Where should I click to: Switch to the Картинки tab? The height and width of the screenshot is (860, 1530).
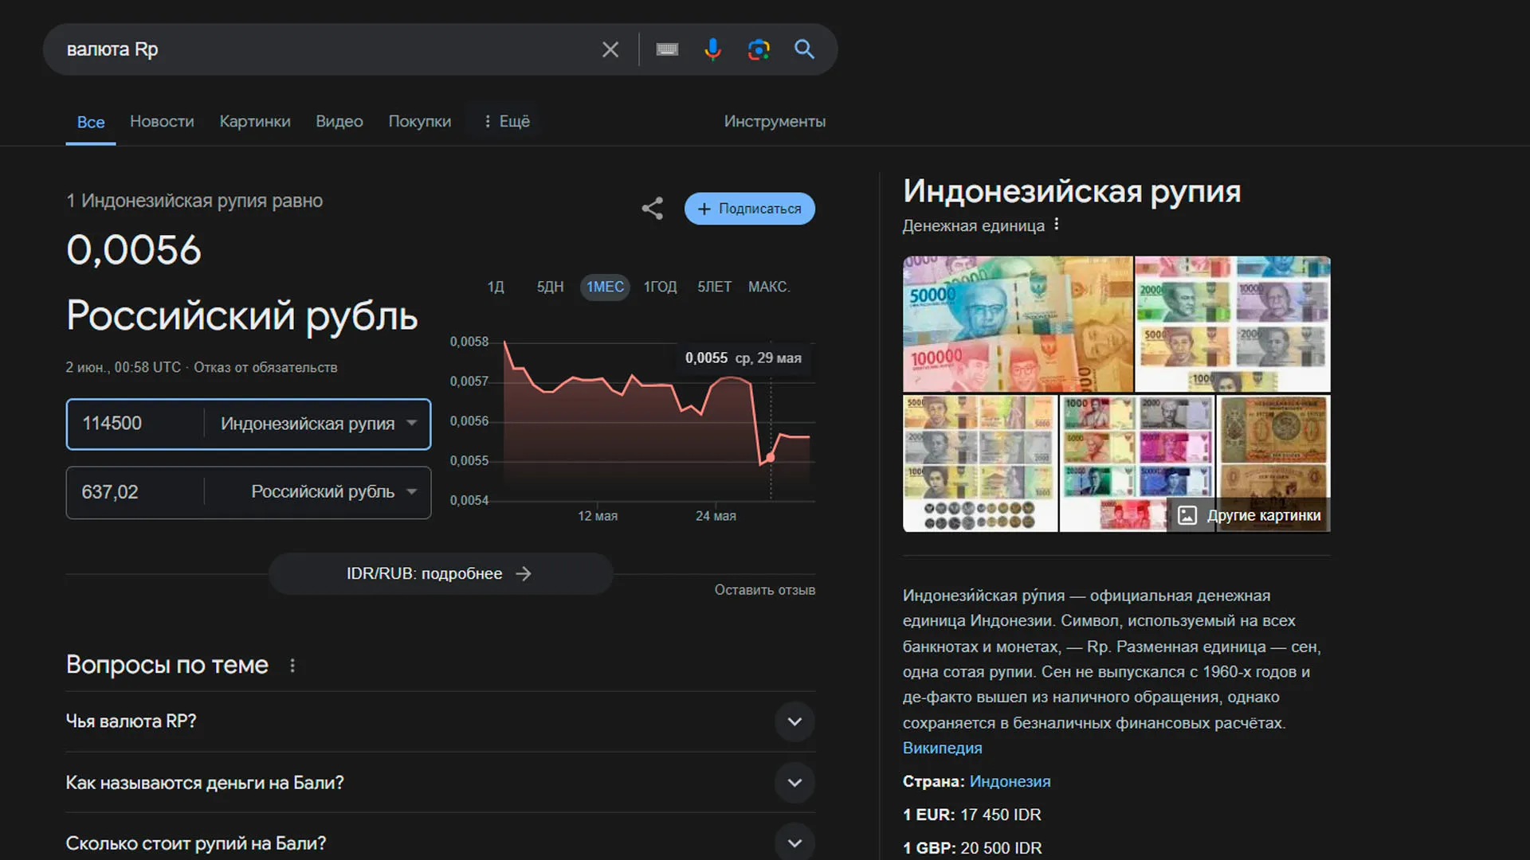(x=255, y=122)
